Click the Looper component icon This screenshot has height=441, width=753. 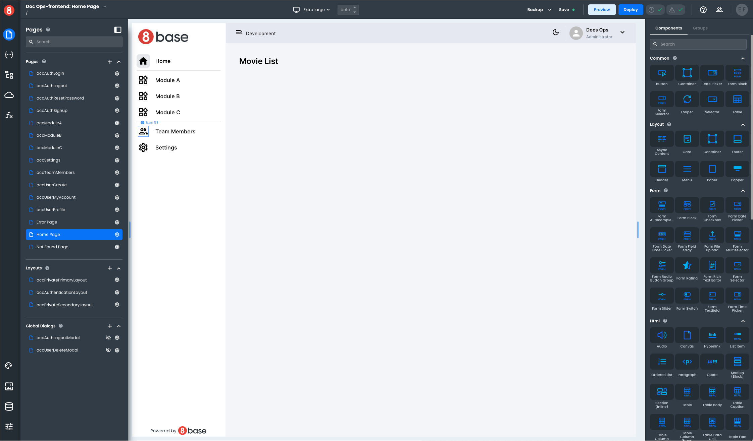coord(687,100)
